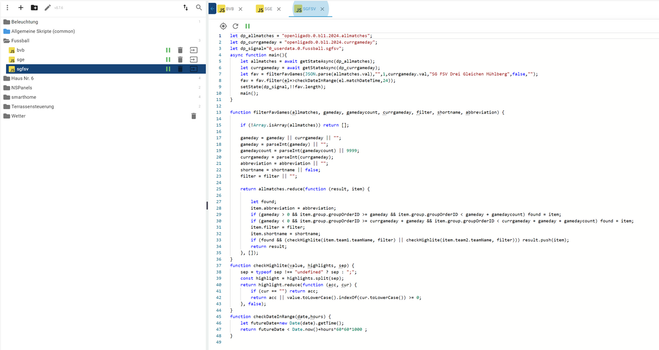Pause the bvb script in the list
The image size is (659, 350).
pos(168,50)
